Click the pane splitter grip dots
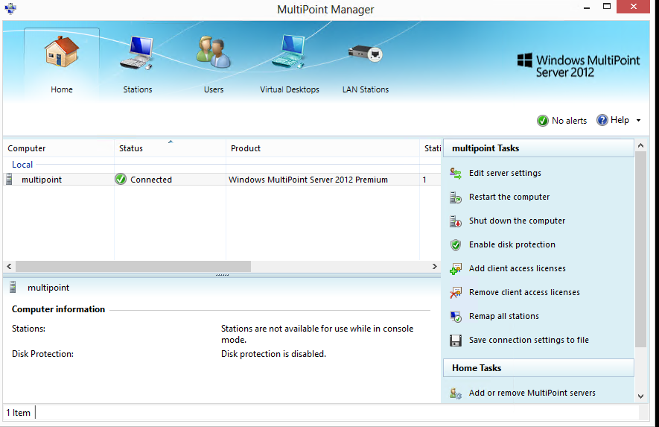659x427 pixels. point(222,275)
